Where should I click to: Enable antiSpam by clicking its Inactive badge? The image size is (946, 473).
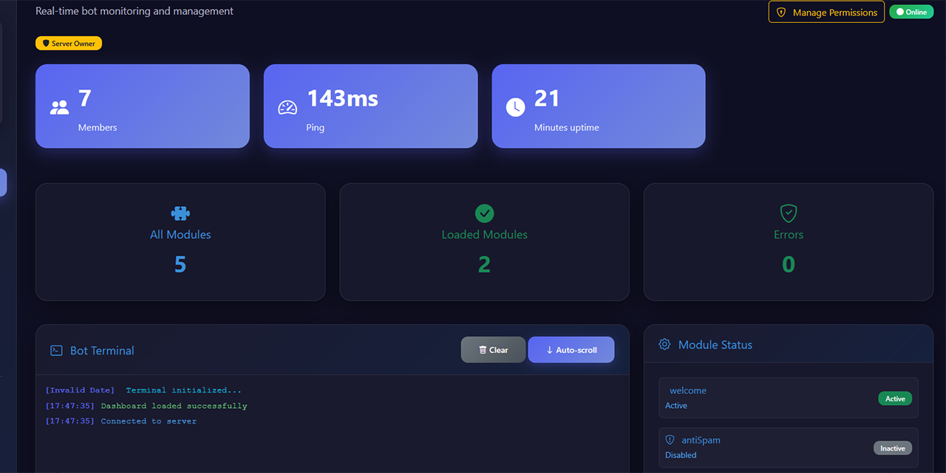tap(892, 447)
